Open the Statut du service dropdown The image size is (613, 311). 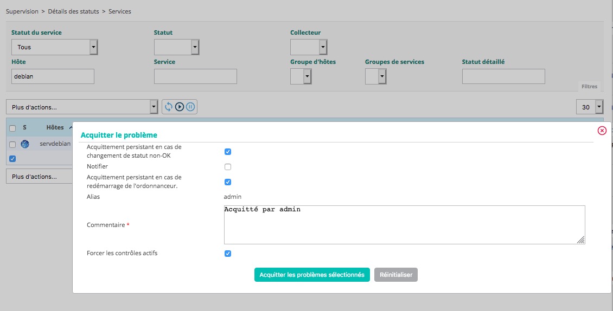[54, 47]
